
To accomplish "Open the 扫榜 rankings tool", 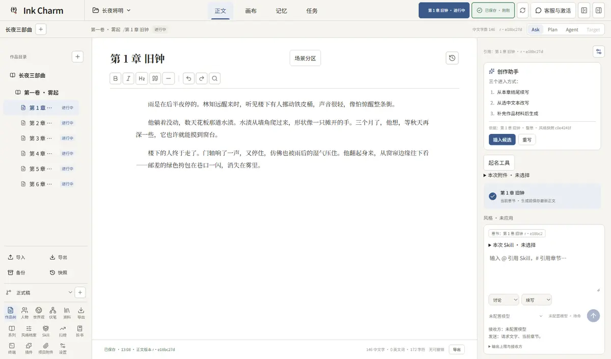I will tap(63, 331).
